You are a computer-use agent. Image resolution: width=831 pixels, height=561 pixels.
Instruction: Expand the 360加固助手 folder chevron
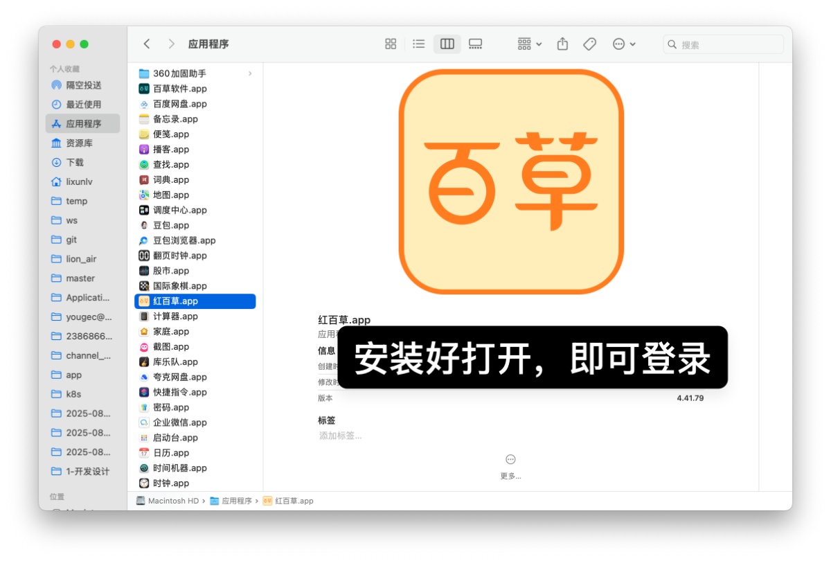[x=250, y=73]
